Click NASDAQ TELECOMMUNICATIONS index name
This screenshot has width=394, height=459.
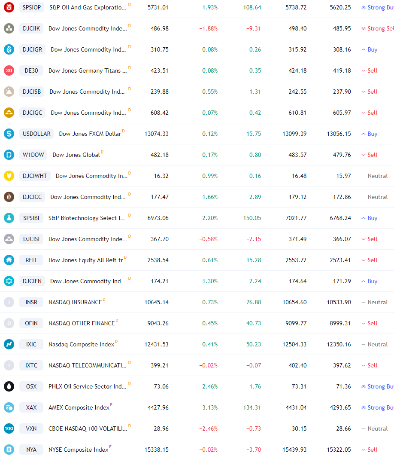point(88,366)
